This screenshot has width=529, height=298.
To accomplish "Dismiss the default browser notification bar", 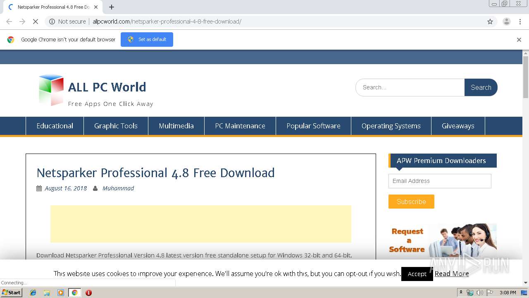I will 519,40.
